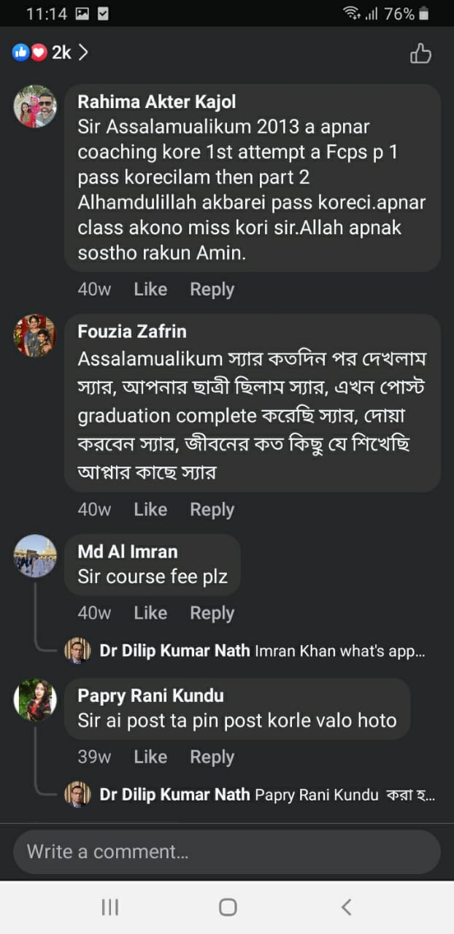This screenshot has width=454, height=934.
Task: Reply to Fouzia Zafrin's comment
Action: [212, 509]
